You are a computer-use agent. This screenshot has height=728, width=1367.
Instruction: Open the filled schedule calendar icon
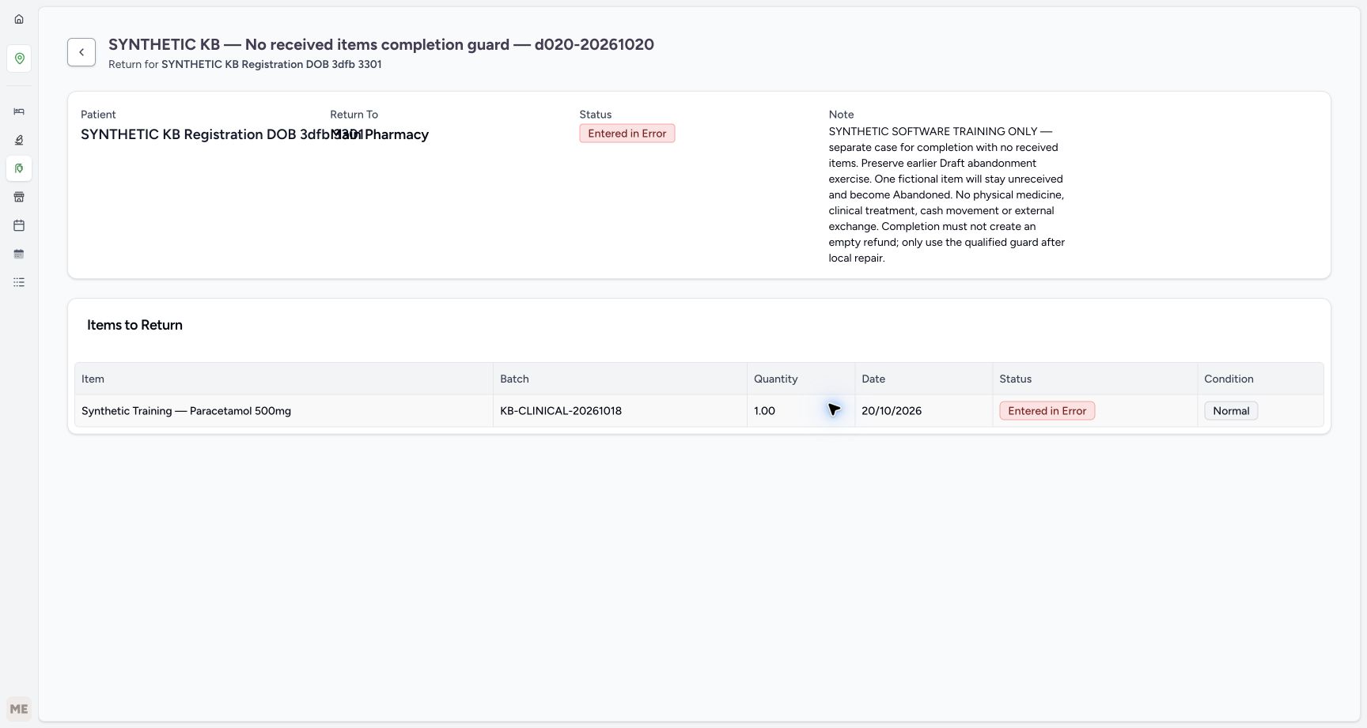click(19, 254)
